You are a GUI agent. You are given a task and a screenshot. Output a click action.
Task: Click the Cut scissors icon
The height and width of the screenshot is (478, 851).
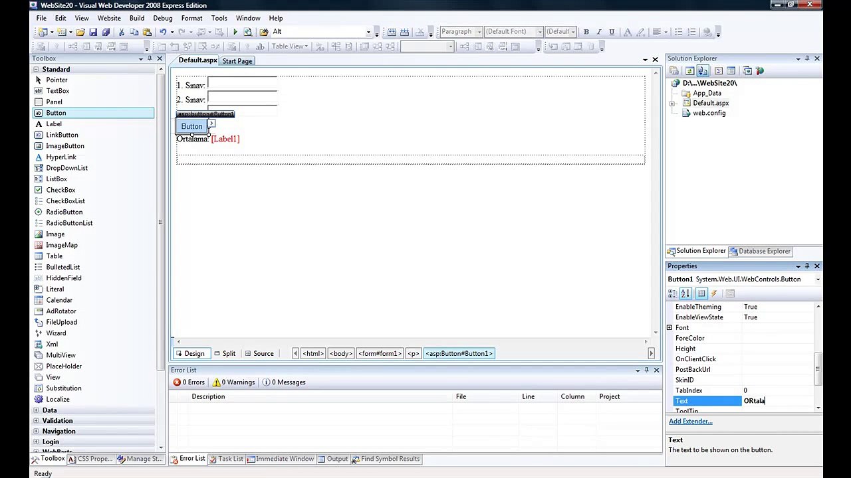click(x=121, y=32)
